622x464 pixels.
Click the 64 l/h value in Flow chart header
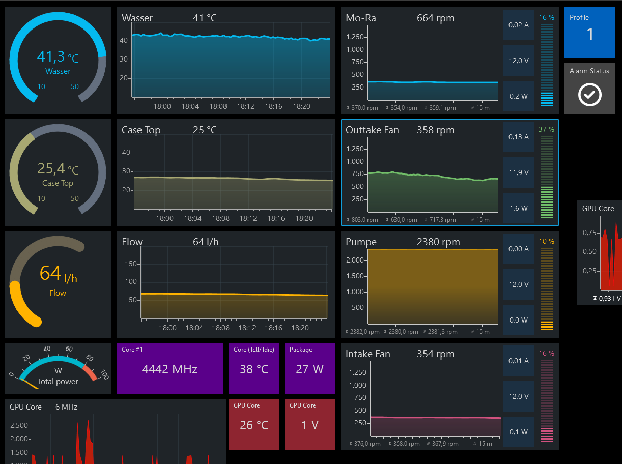click(x=206, y=242)
